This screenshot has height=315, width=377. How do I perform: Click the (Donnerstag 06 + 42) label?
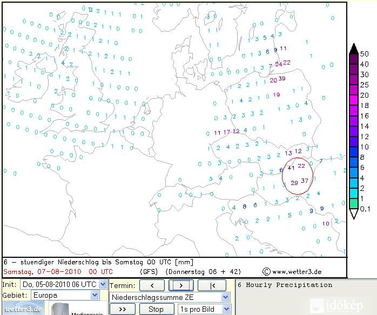click(x=203, y=272)
